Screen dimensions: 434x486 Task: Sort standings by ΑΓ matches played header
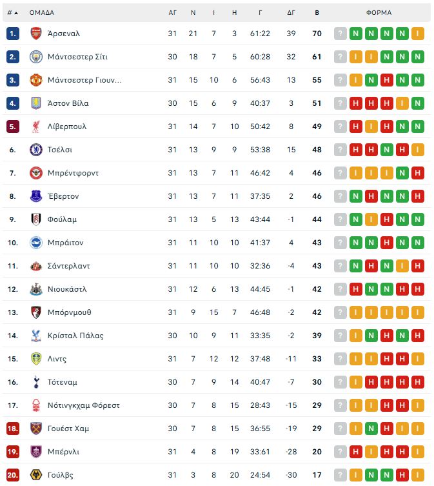[x=172, y=12]
